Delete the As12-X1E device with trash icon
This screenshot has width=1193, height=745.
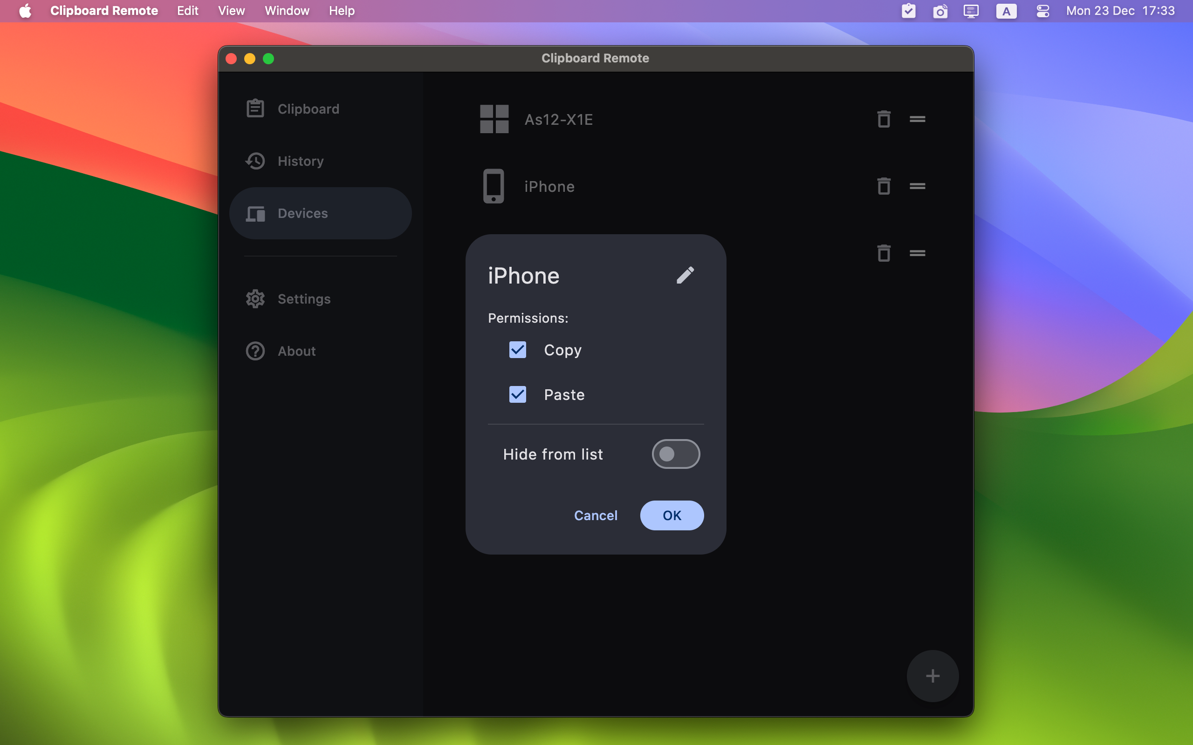click(884, 119)
